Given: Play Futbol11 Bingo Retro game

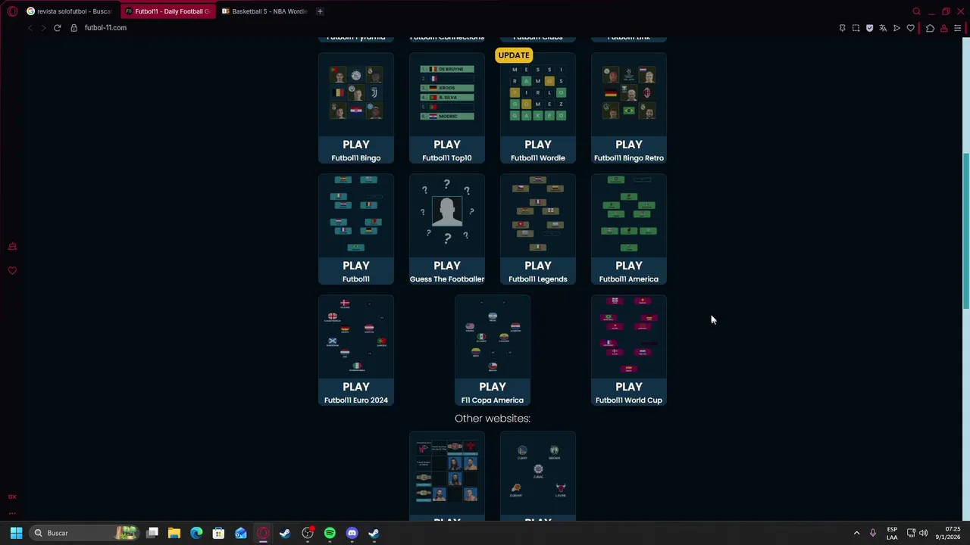Looking at the screenshot, I should click(x=629, y=150).
